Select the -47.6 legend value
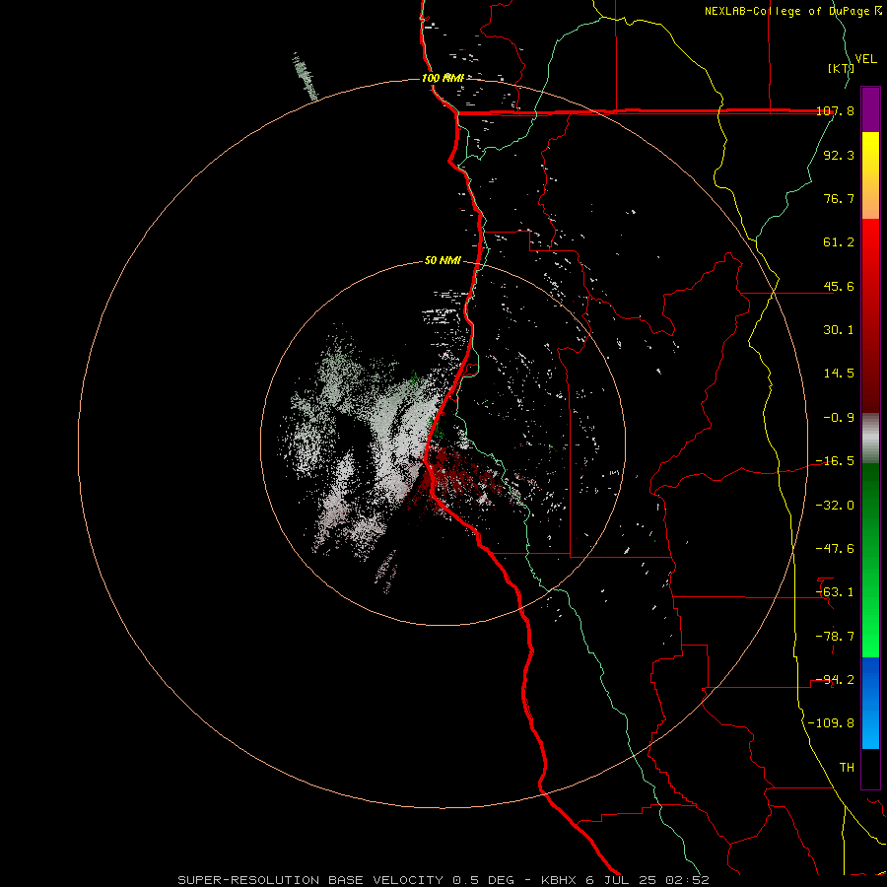Screen dimensions: 887x887 pos(835,549)
